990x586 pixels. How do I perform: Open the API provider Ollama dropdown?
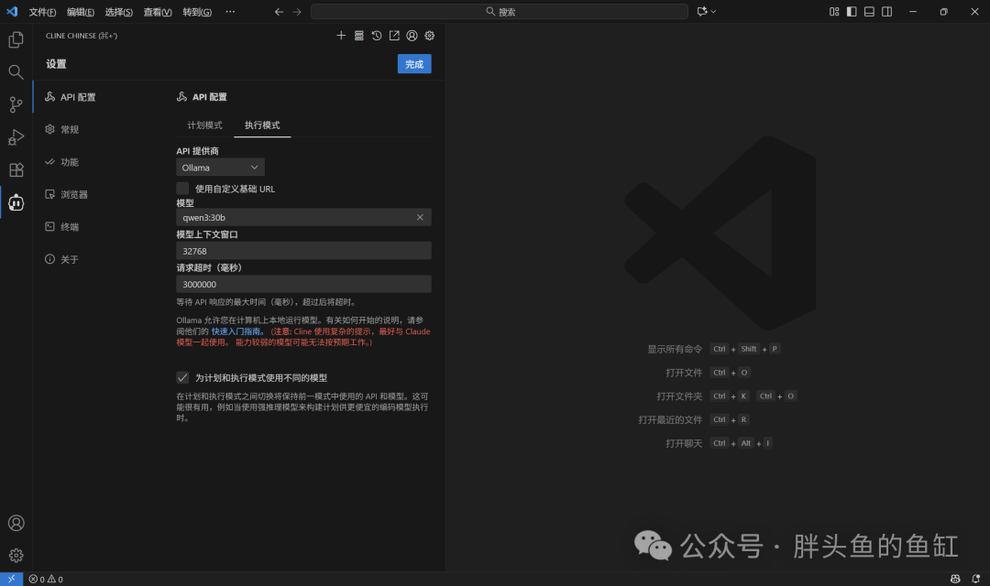[220, 168]
